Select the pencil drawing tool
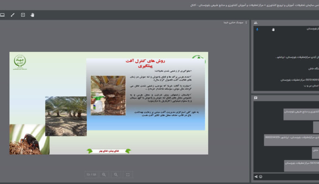 coord(12,15)
